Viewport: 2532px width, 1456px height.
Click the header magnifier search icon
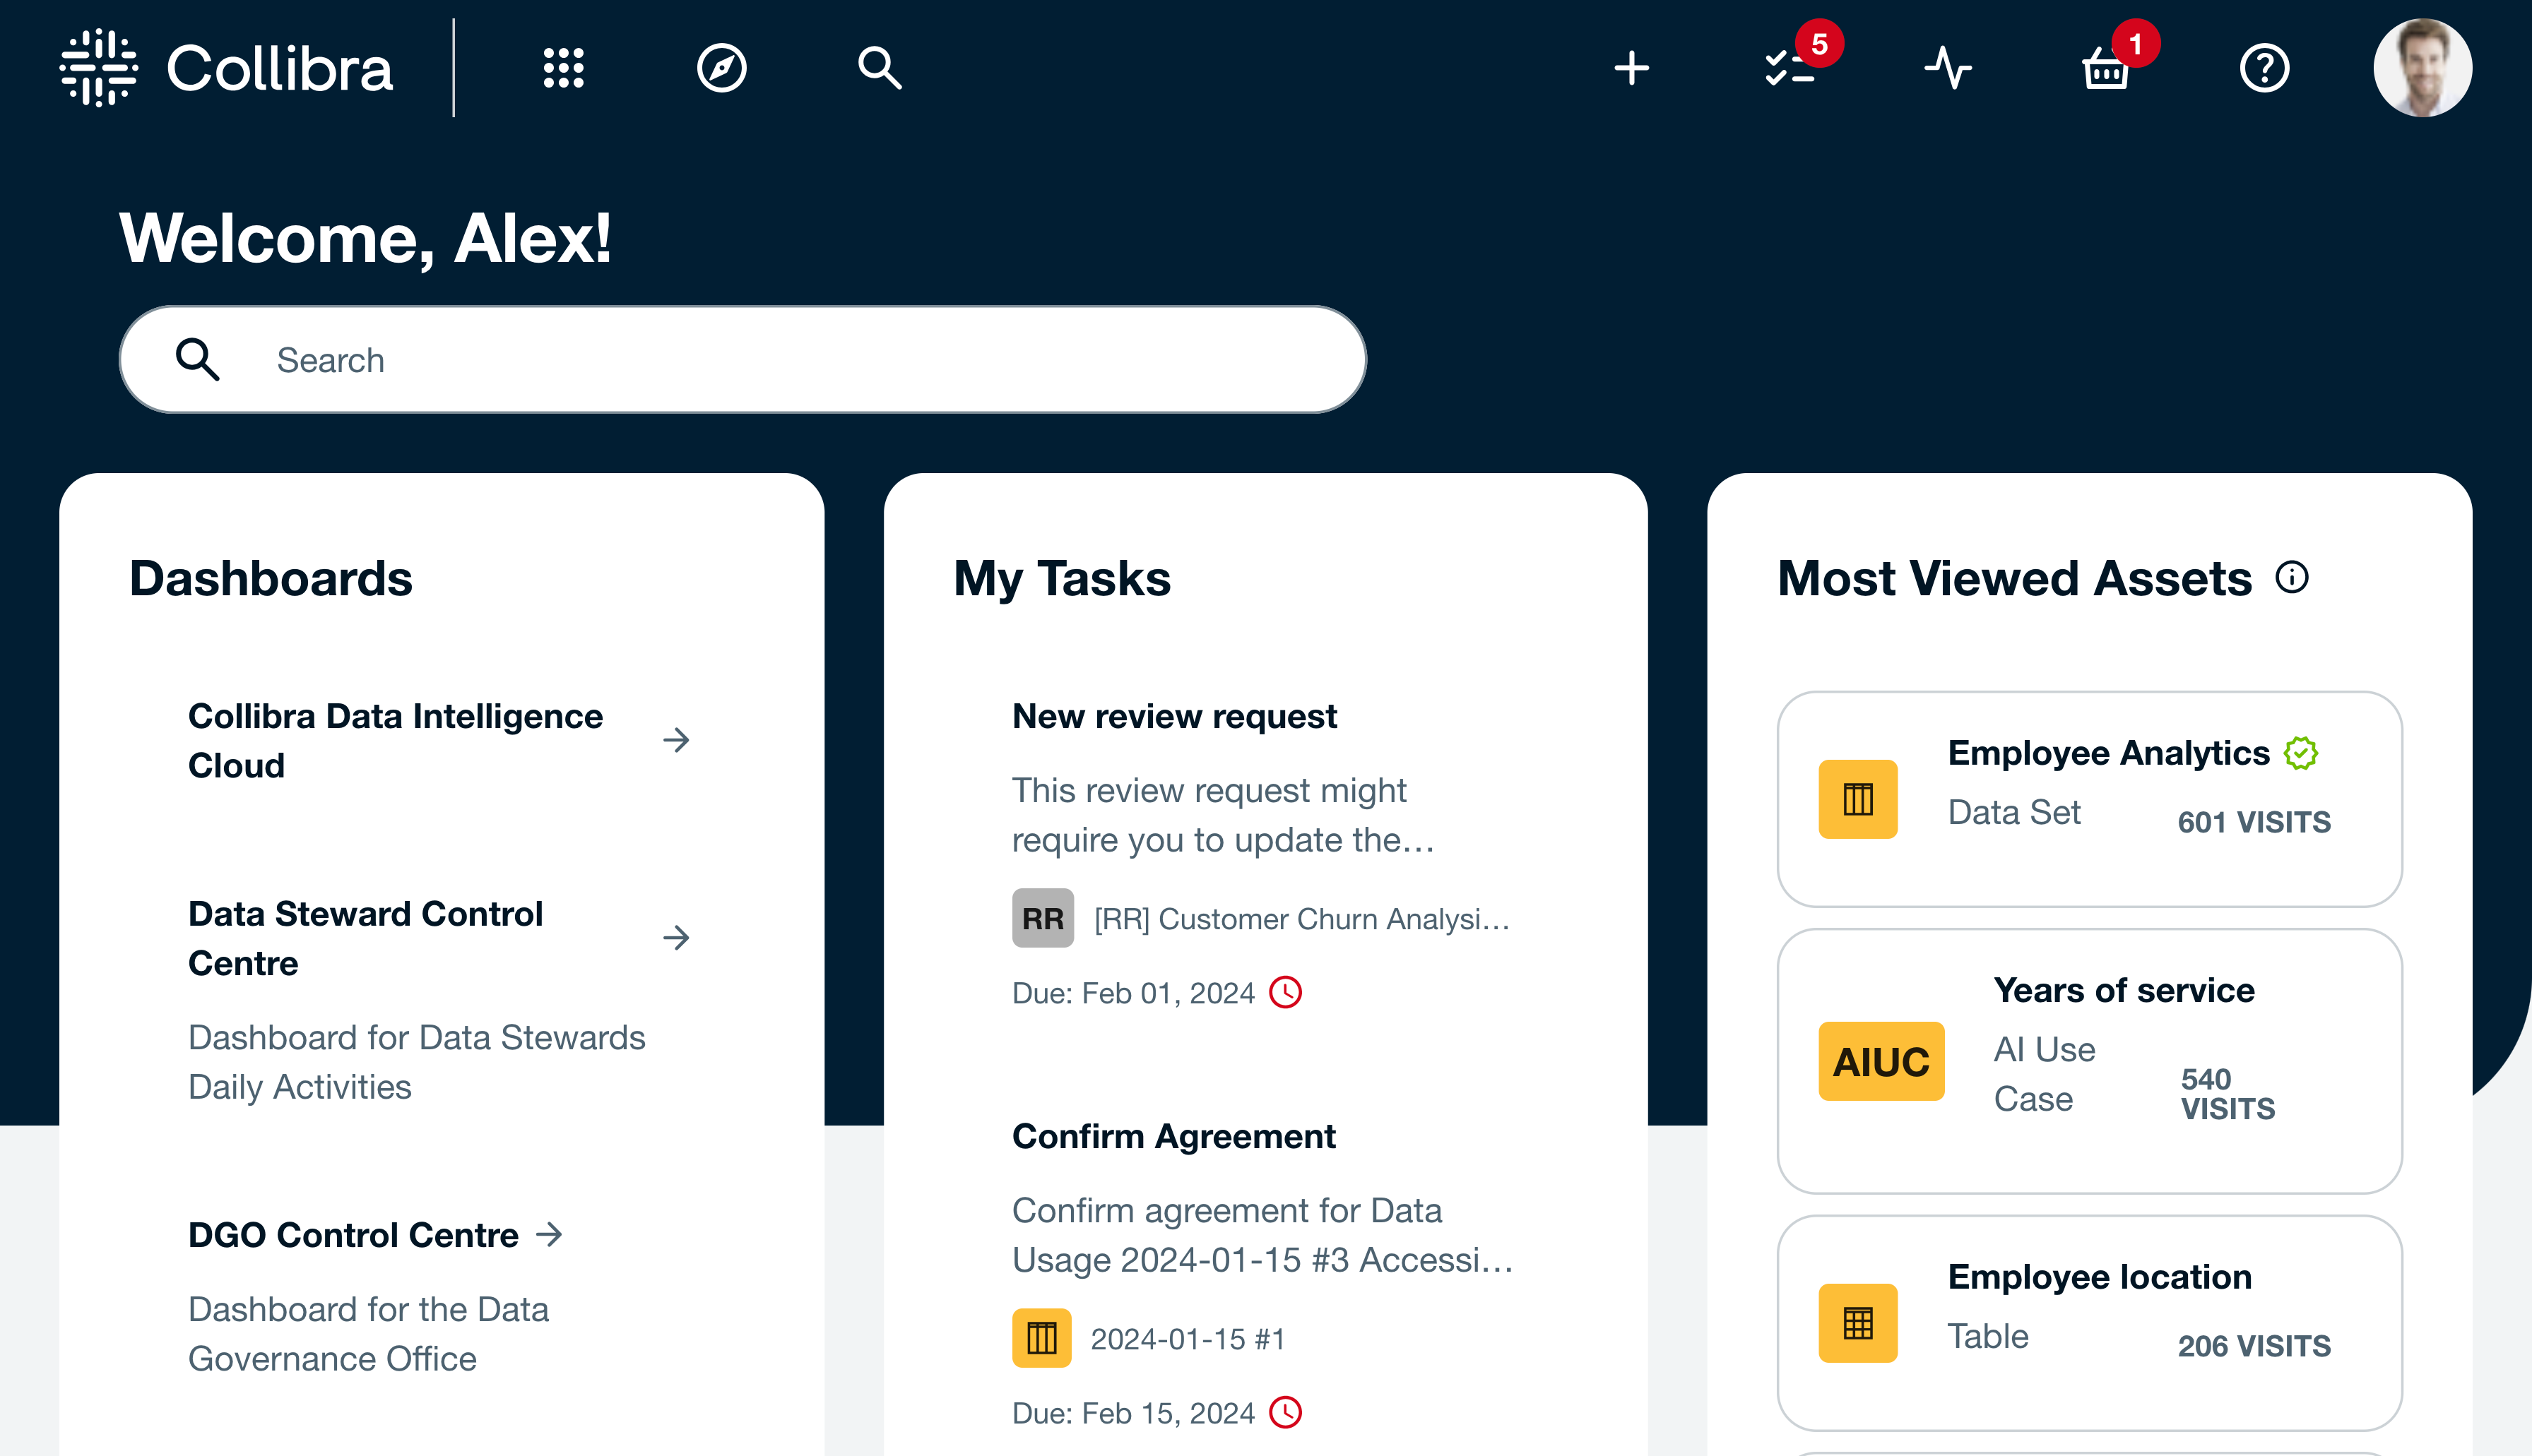click(880, 68)
